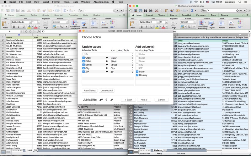Click the AbleBits license key icon
The height and width of the screenshot is (156, 251).
click(x=112, y=100)
